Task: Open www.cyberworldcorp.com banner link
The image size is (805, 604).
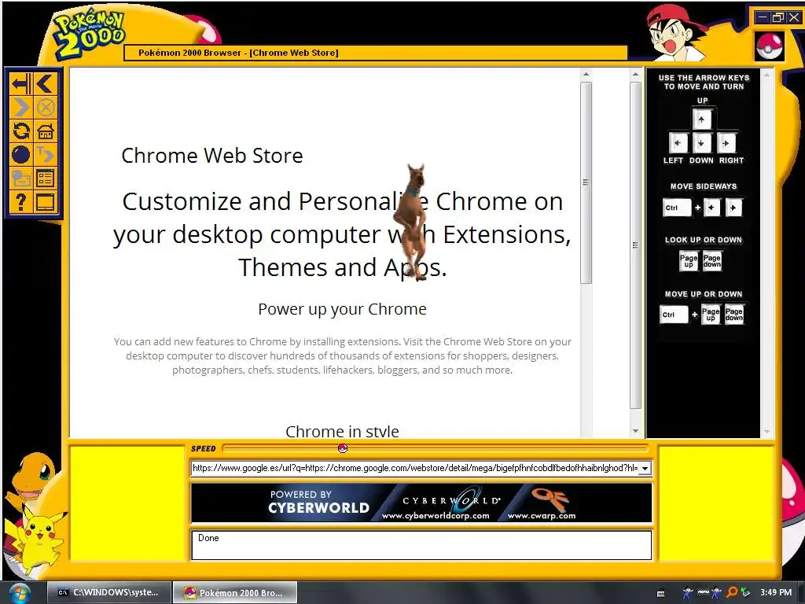Action: click(x=436, y=516)
